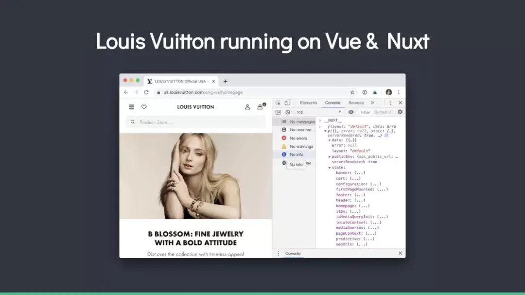The image size is (525, 295).
Task: Click the site lock icon in address bar
Action: coord(158,92)
